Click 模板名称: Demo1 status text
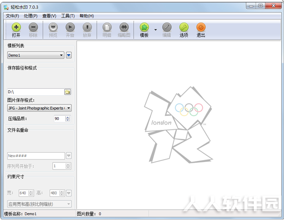The image size is (284, 220). click(20, 214)
